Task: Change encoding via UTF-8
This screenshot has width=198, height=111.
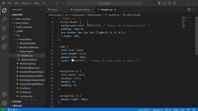Action: click(168, 110)
